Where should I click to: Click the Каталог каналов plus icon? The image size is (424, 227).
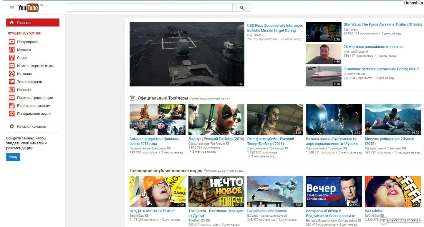pyautogui.click(x=12, y=126)
